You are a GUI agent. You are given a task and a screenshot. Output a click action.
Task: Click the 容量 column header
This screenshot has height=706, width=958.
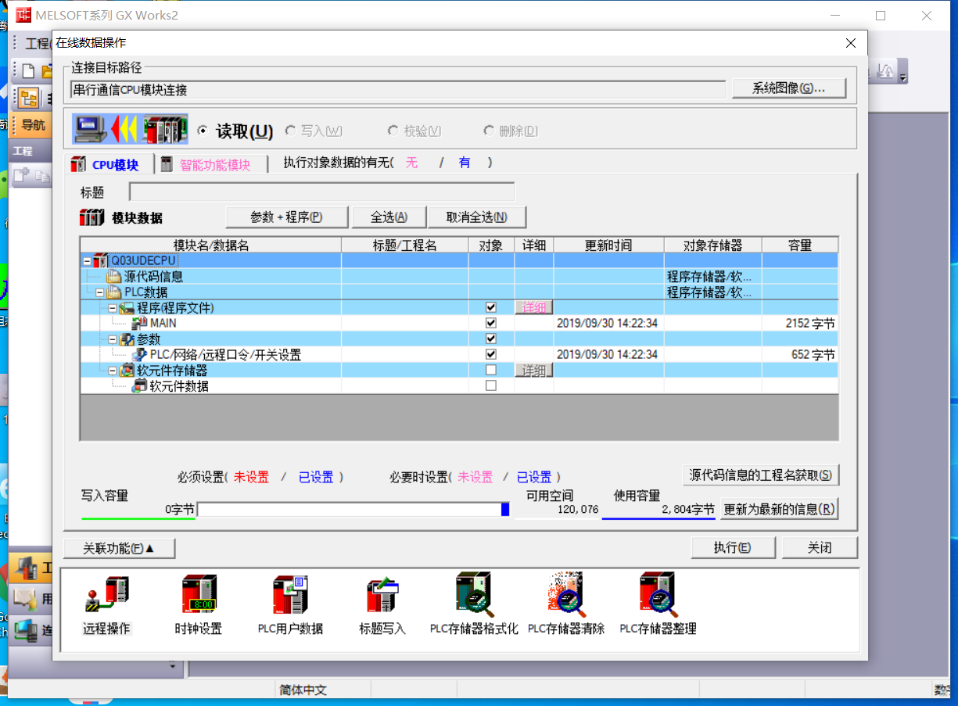point(800,245)
